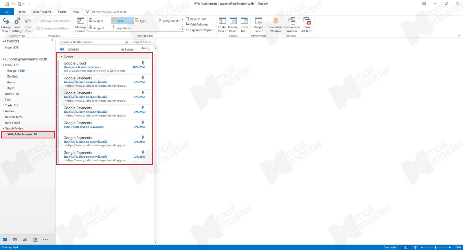This screenshot has width=463, height=250.
Task: Switch to People view icon
Action: [x=25, y=240]
